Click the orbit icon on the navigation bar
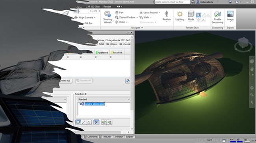Screen dimensions: 256x143 (x=252, y=88)
